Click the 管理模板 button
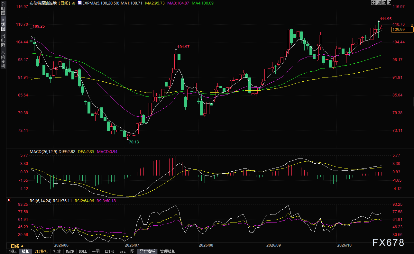This screenshot has height=254, width=414. pyautogui.click(x=168, y=251)
